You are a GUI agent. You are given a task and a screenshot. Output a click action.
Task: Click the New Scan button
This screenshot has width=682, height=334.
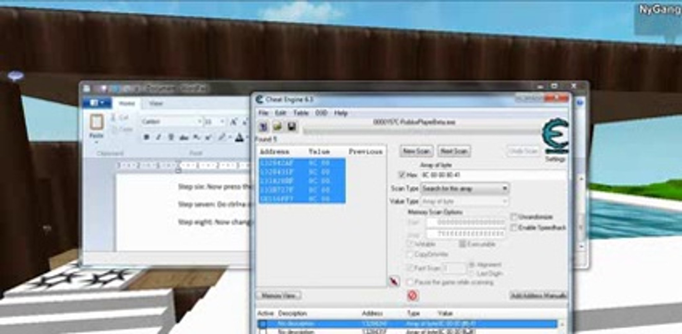416,151
